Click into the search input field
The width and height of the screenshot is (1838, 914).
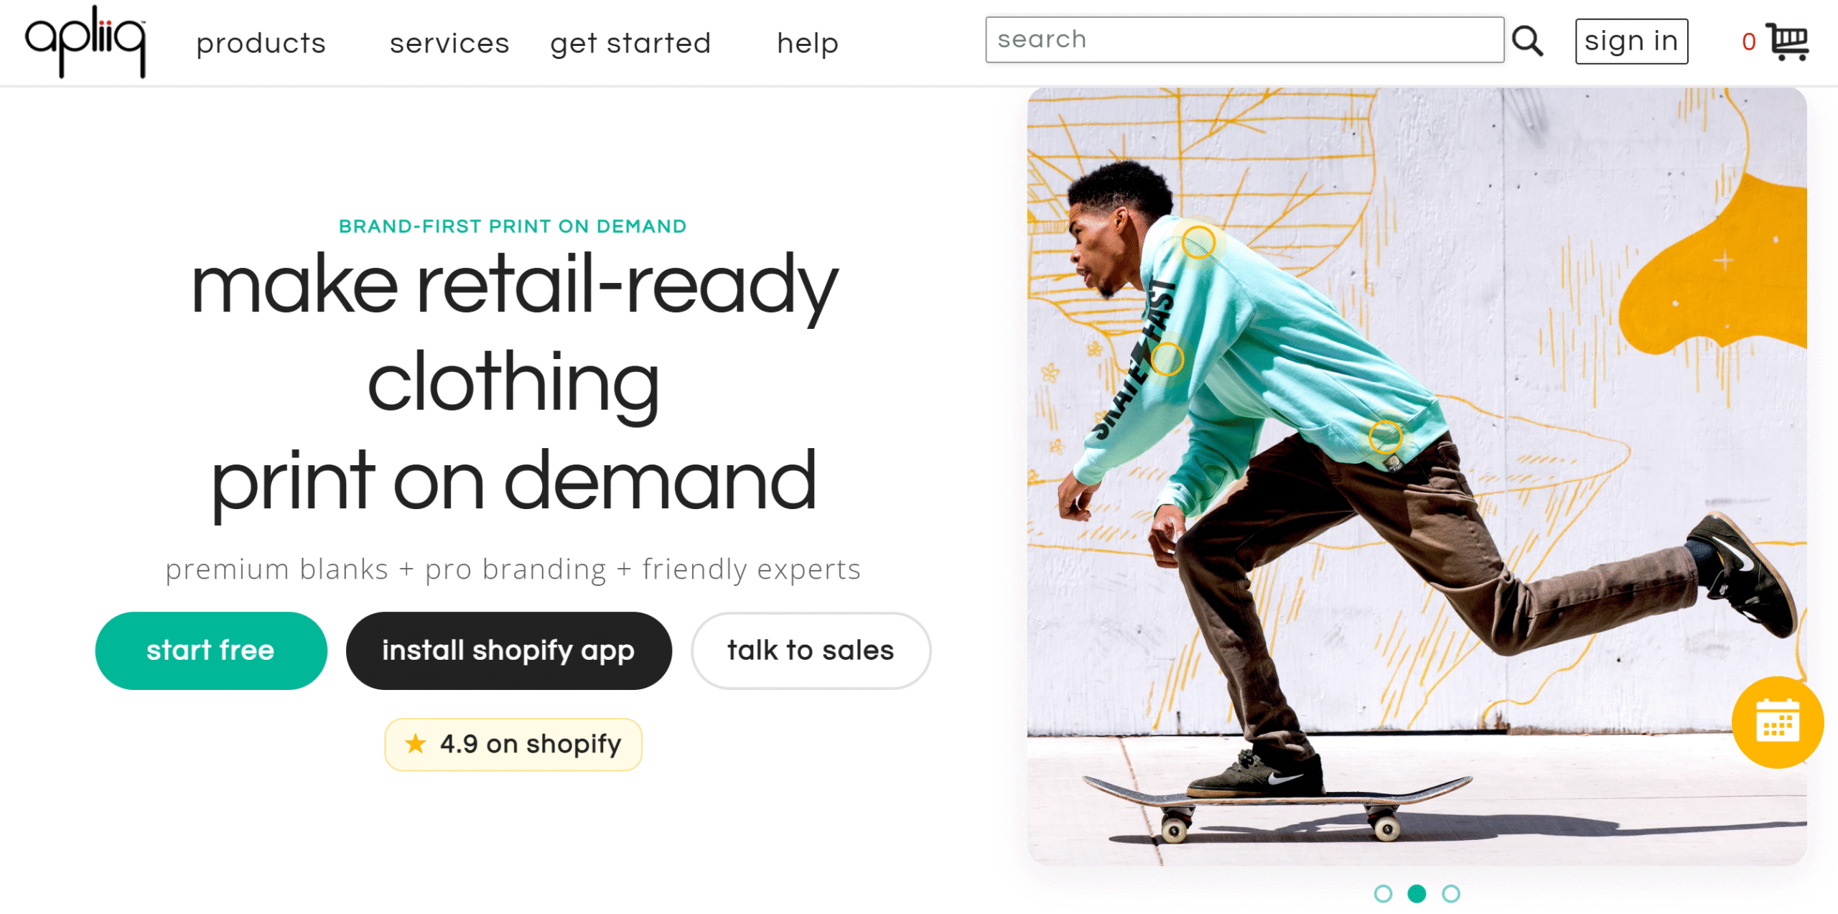click(1244, 39)
